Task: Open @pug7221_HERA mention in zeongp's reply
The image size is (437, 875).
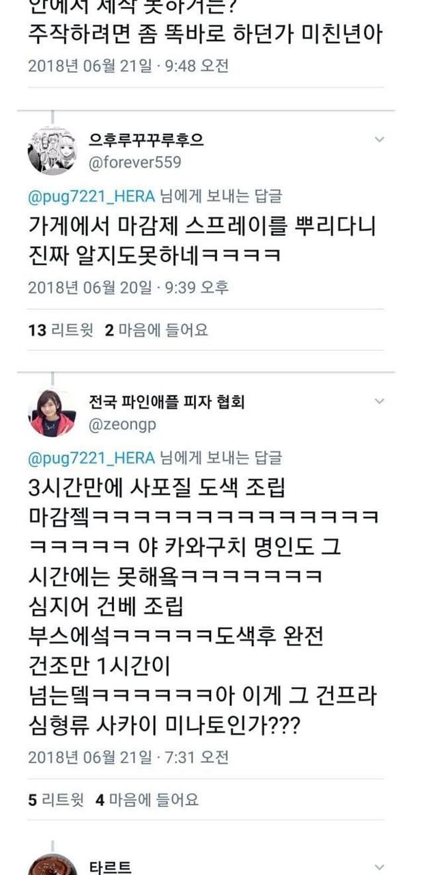Action: 91,457
